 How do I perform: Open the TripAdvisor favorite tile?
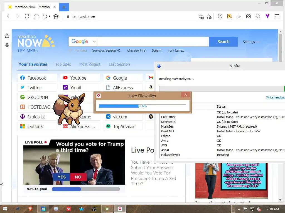[x=123, y=126]
